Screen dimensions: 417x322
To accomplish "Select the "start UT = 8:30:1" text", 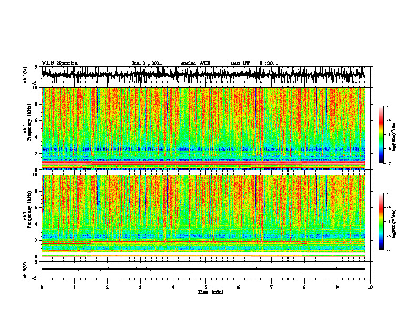I will (x=254, y=63).
